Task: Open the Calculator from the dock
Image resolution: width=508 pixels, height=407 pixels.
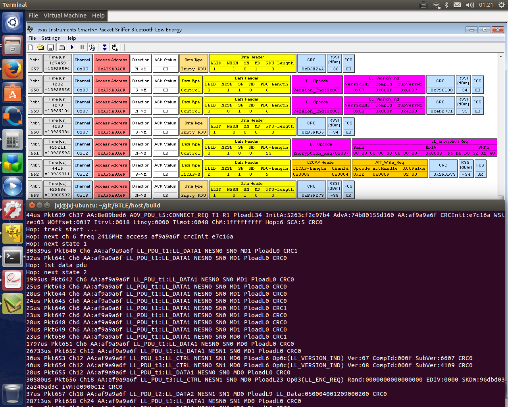Action: 13,140
